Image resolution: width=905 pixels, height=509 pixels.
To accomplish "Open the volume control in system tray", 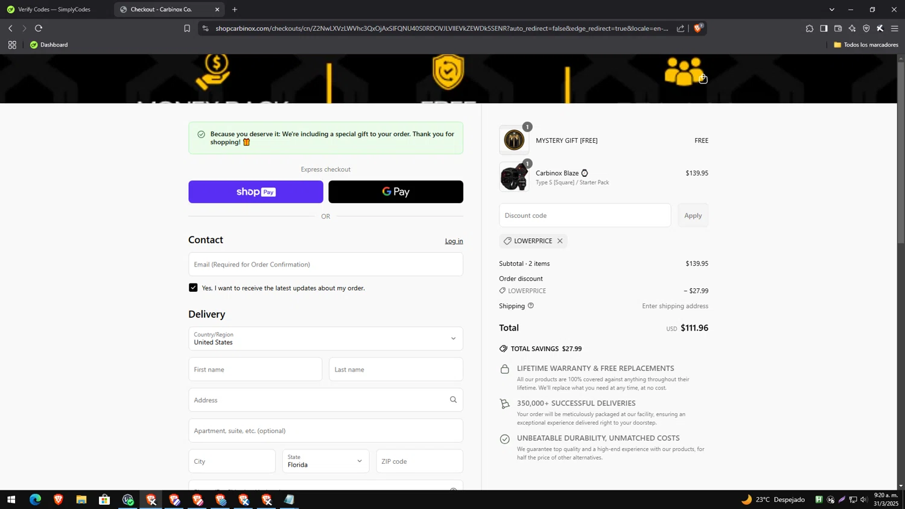I will tap(864, 499).
